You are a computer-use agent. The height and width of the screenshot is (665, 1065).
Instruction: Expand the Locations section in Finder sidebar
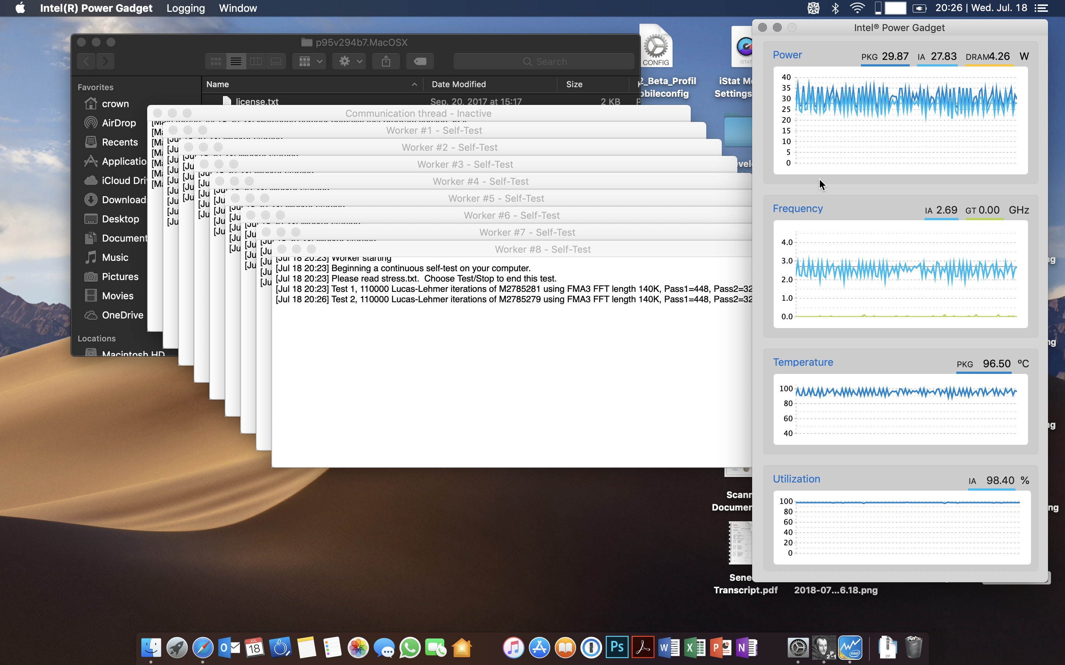[x=95, y=339]
